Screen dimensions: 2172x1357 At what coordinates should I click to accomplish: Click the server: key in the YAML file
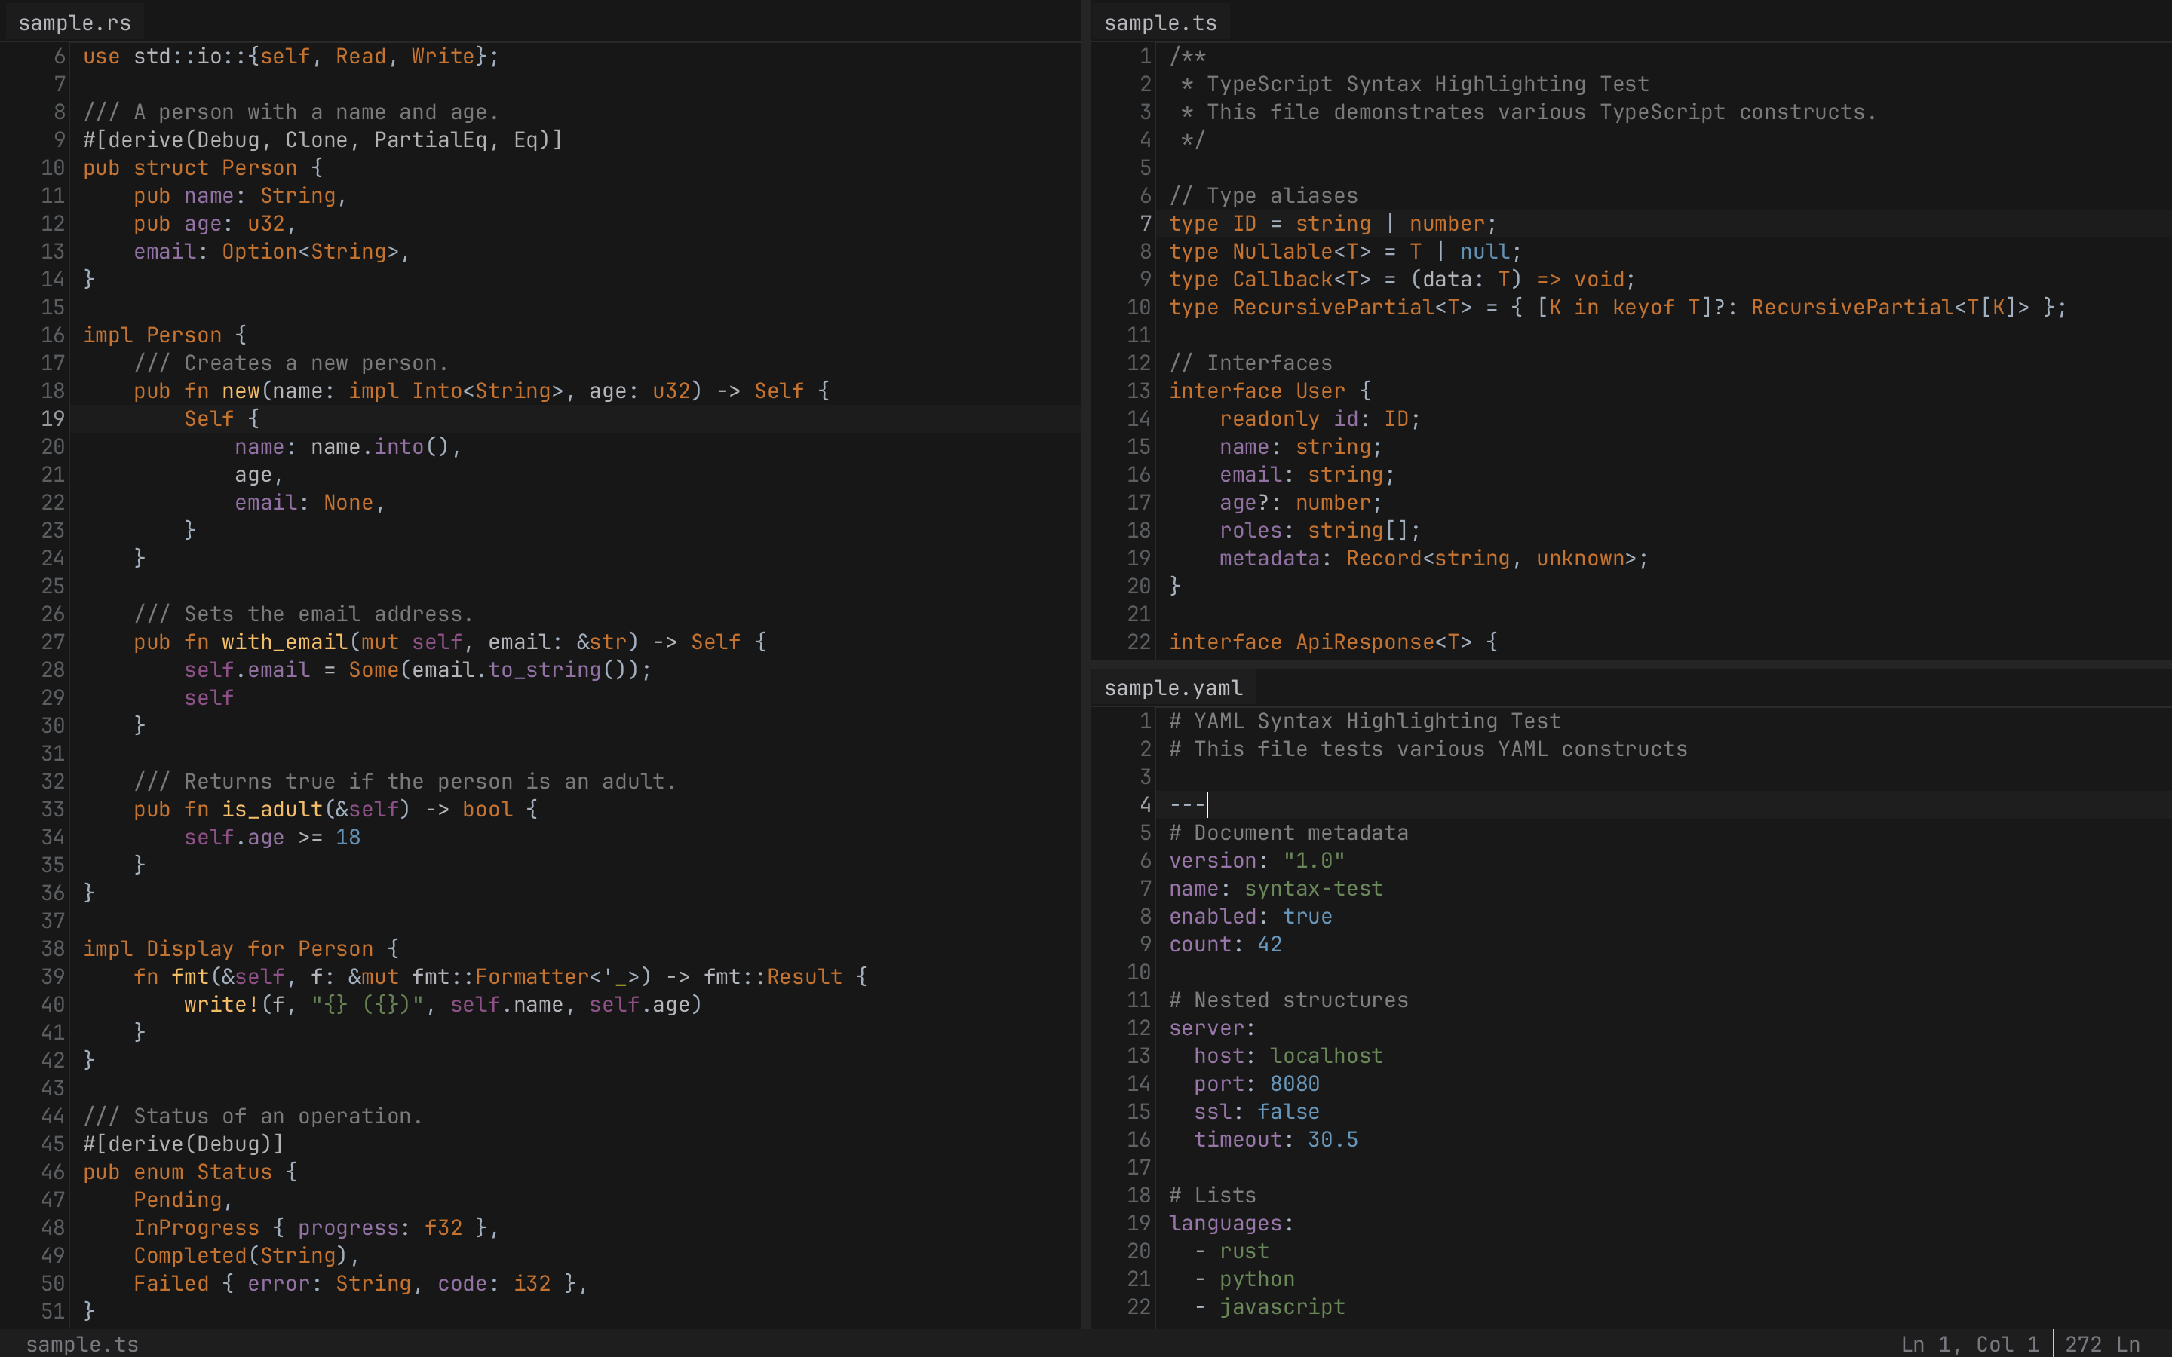click(1209, 1028)
